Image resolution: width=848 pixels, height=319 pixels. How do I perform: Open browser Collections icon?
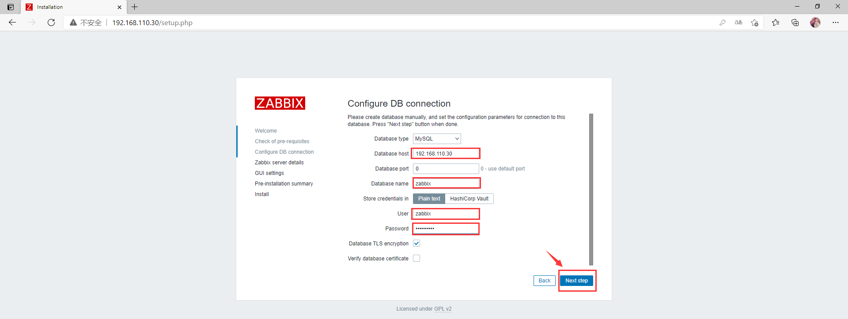pyautogui.click(x=795, y=22)
